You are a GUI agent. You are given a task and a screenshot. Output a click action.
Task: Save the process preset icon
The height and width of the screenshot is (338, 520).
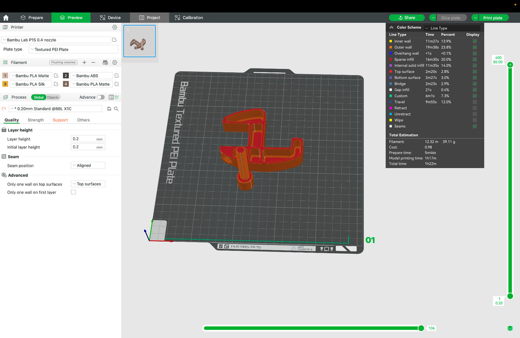point(109,109)
